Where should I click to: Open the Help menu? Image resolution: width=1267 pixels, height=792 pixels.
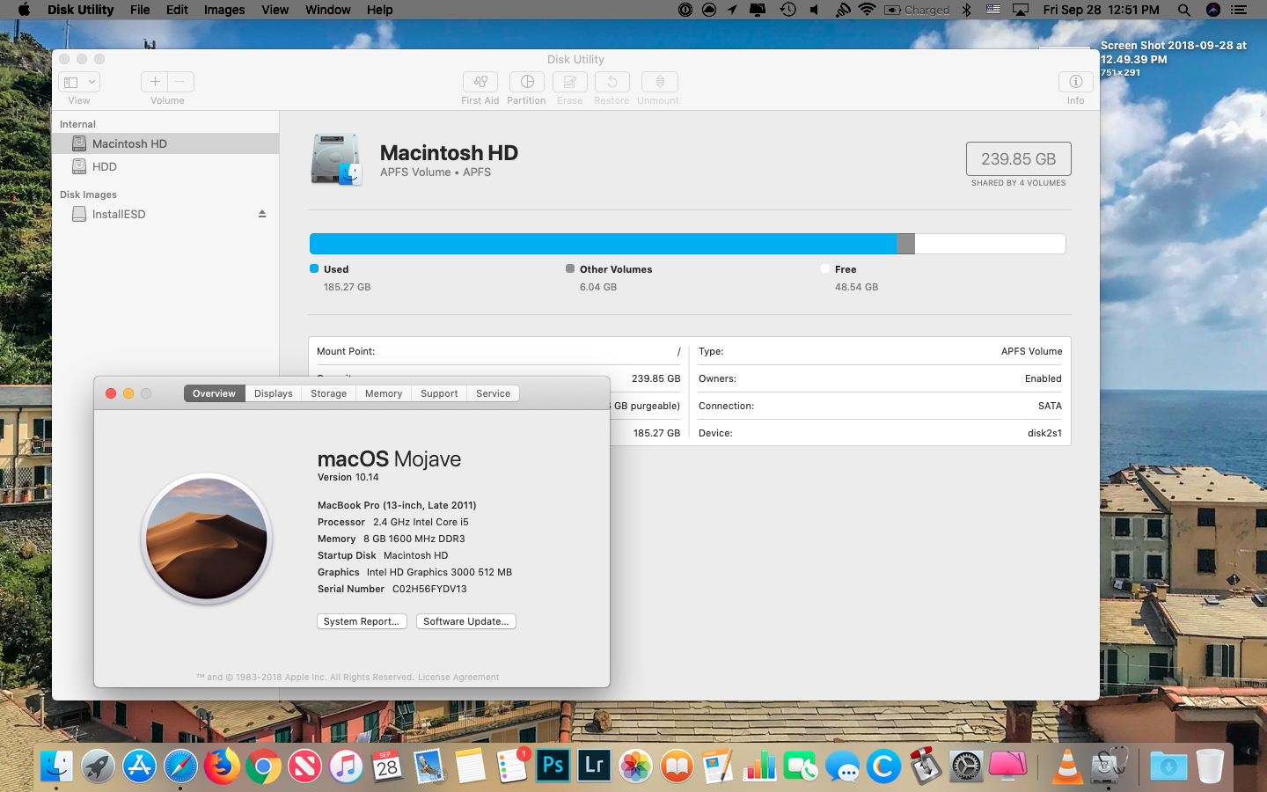[x=379, y=10]
